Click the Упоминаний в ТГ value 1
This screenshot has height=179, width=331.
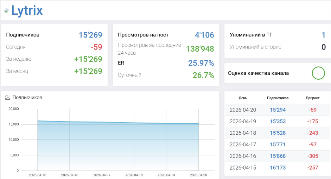click(x=323, y=35)
